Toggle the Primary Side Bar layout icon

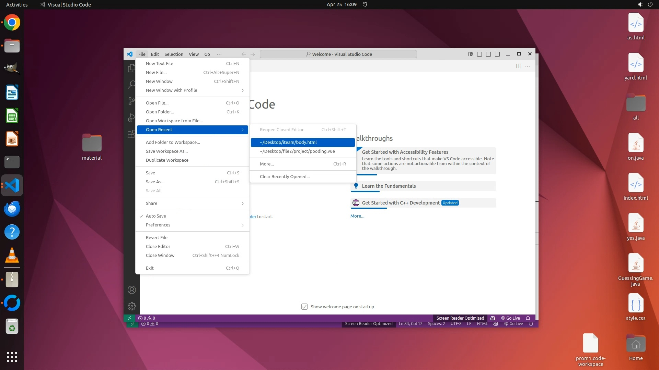point(479,54)
